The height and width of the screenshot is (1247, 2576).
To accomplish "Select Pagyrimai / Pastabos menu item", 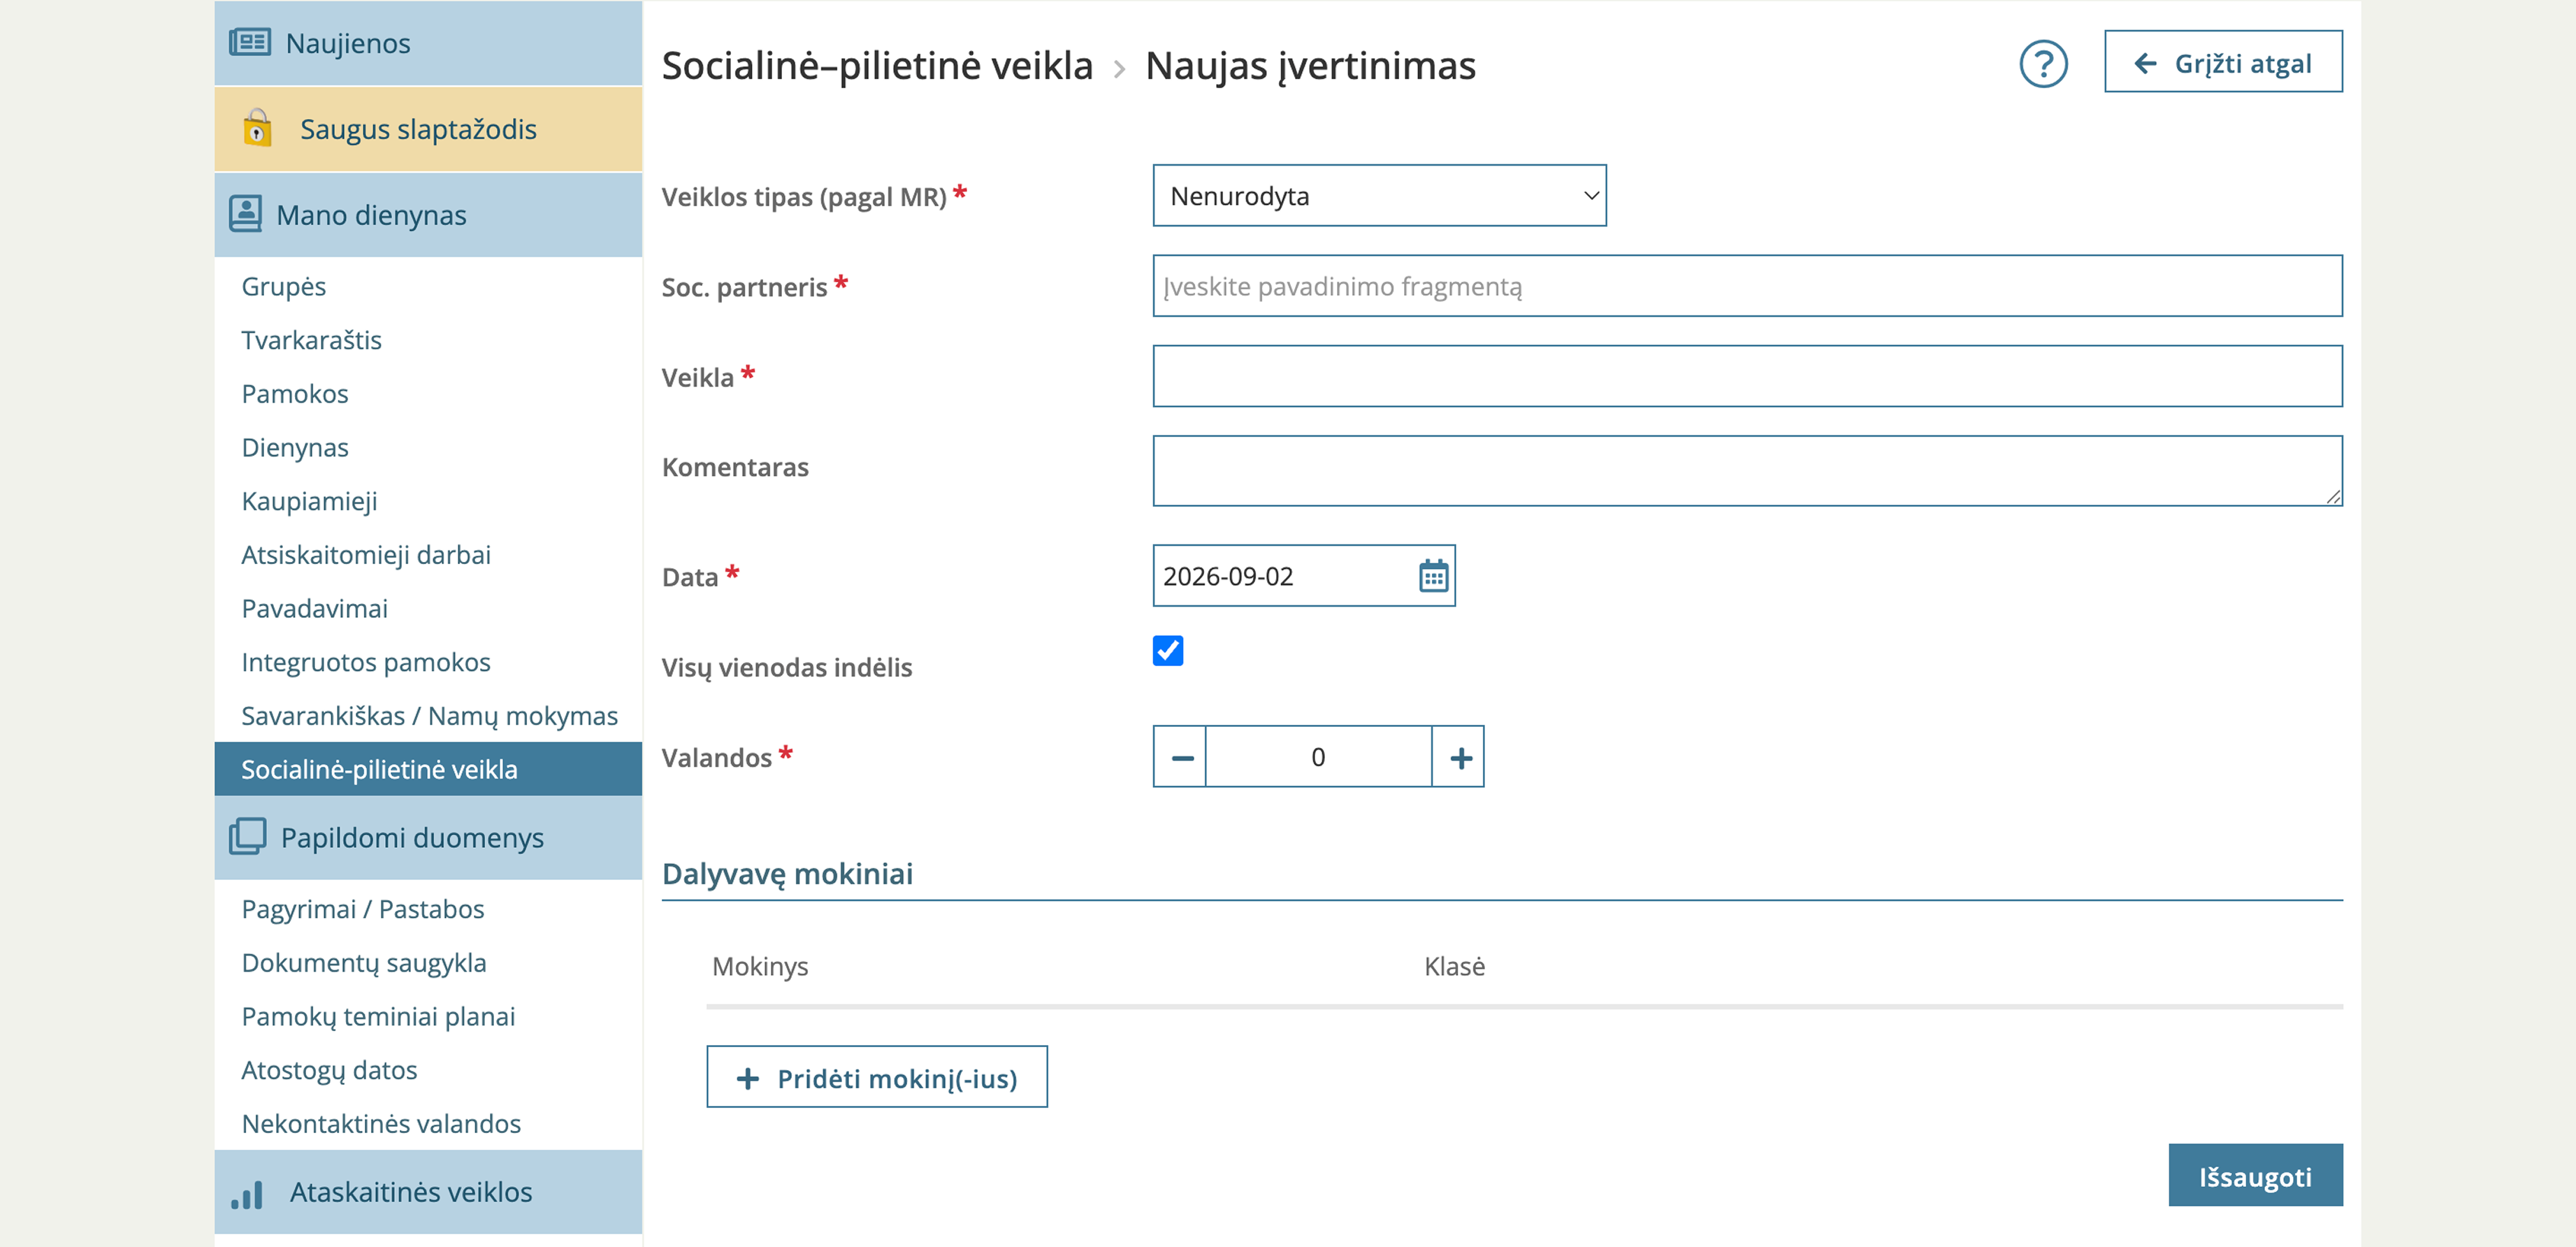I will [362, 909].
